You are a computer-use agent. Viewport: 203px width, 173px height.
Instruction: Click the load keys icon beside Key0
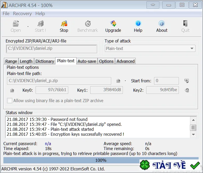(12, 90)
